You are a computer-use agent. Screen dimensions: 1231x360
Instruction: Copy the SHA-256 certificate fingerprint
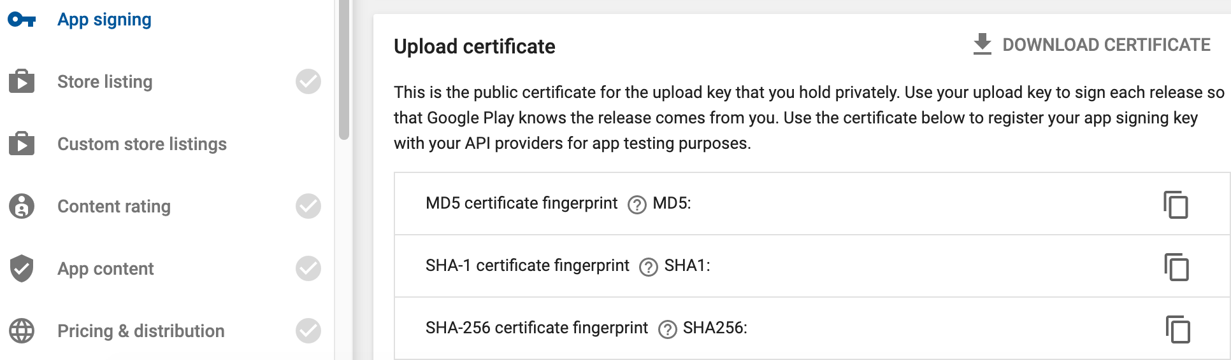[x=1177, y=329]
